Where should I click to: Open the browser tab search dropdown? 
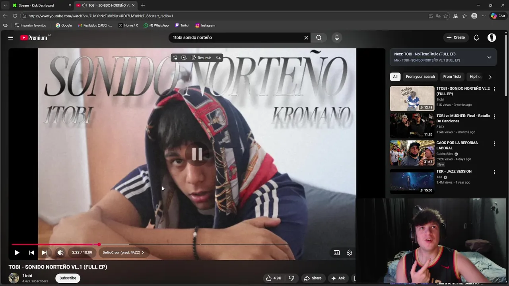tap(5, 6)
